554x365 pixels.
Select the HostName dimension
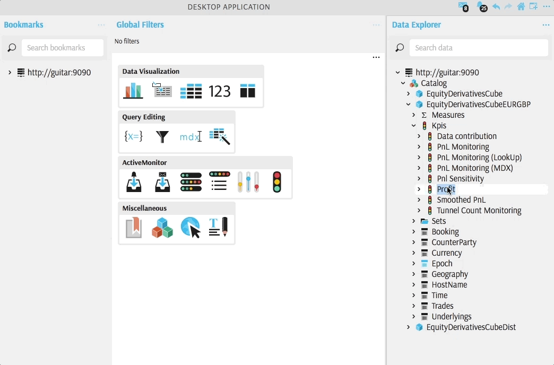pos(449,284)
